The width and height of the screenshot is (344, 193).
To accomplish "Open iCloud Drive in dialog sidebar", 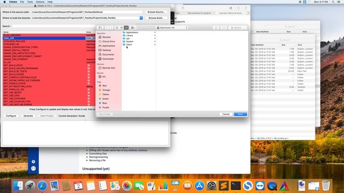I will click(106, 41).
